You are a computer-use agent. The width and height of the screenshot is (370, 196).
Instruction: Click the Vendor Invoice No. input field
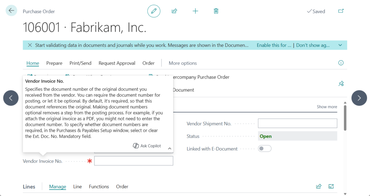pyautogui.click(x=133, y=161)
